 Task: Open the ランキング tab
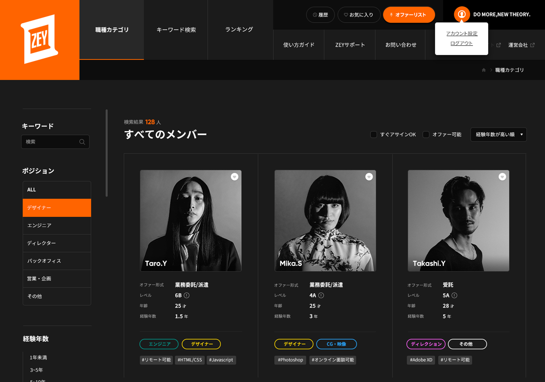pyautogui.click(x=239, y=30)
